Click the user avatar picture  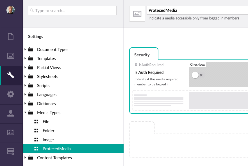11,10
